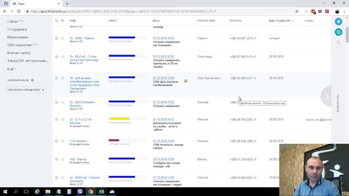Open the notifications bell in right panel
This screenshot has width=349, height=196.
pyautogui.click(x=338, y=22)
